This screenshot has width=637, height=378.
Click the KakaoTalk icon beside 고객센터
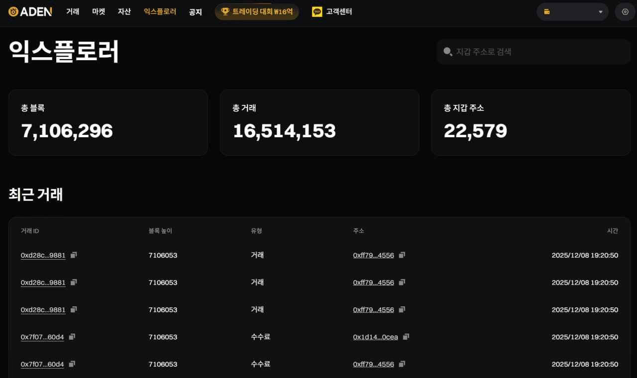[317, 11]
